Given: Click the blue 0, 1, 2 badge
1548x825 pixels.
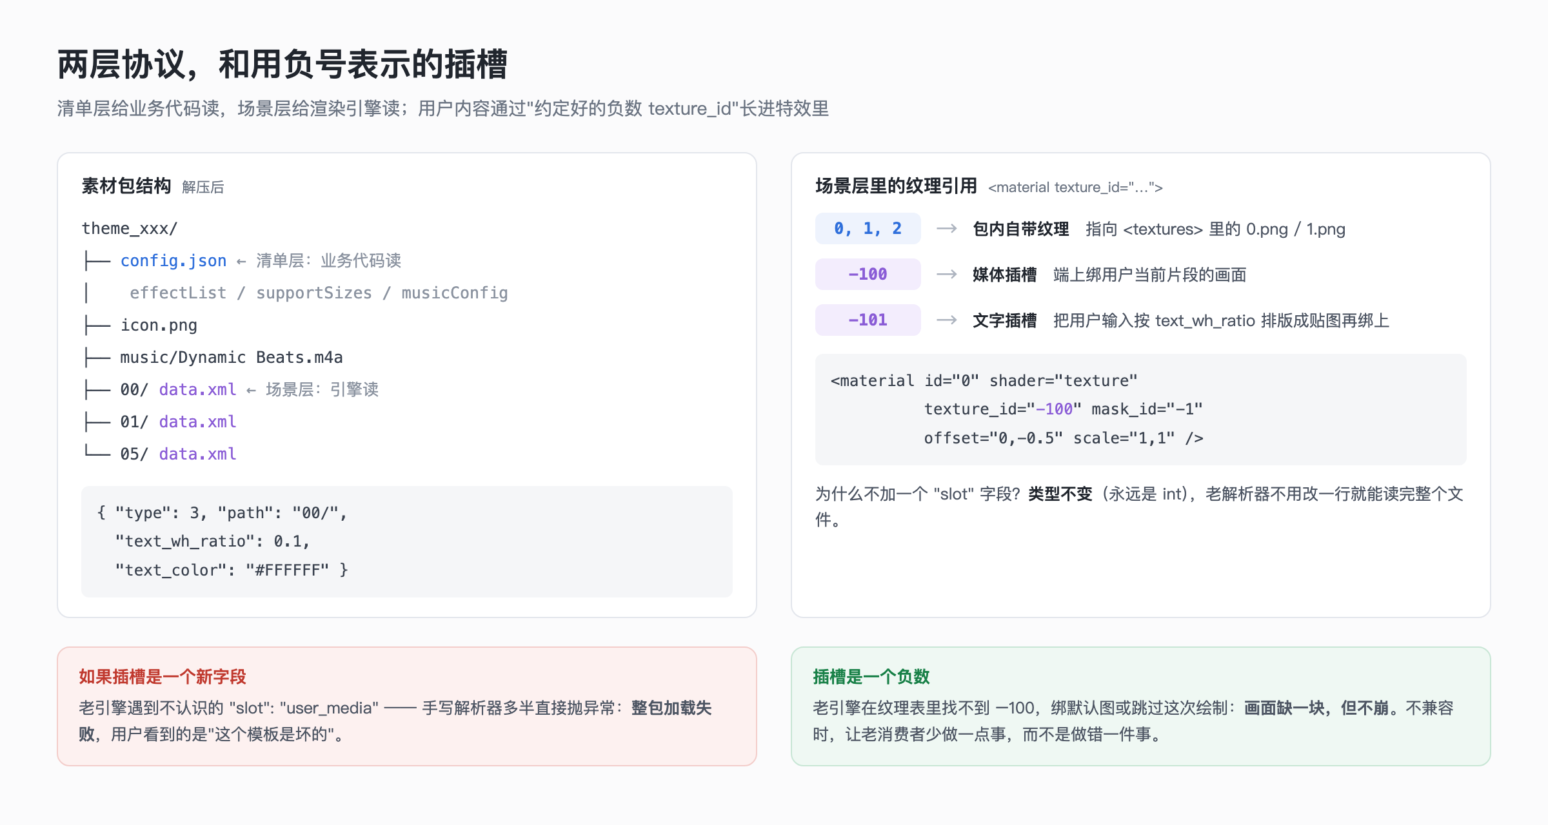Looking at the screenshot, I should click(x=868, y=229).
